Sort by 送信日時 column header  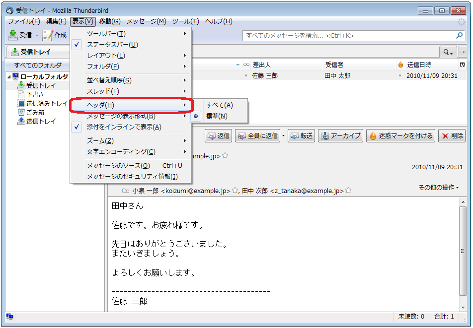click(x=431, y=65)
